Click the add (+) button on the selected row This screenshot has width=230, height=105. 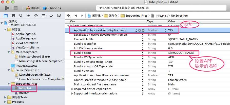click(x=140, y=30)
